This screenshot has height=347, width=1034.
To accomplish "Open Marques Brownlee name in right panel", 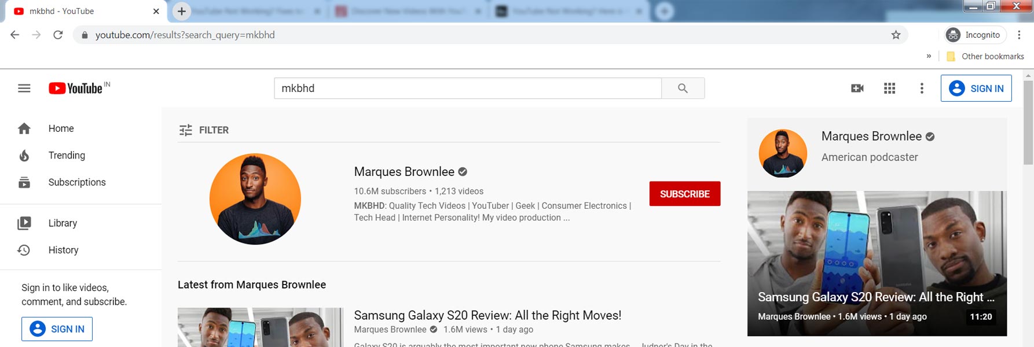I will point(871,136).
